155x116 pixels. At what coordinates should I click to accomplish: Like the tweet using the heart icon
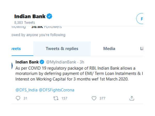[94, 98]
